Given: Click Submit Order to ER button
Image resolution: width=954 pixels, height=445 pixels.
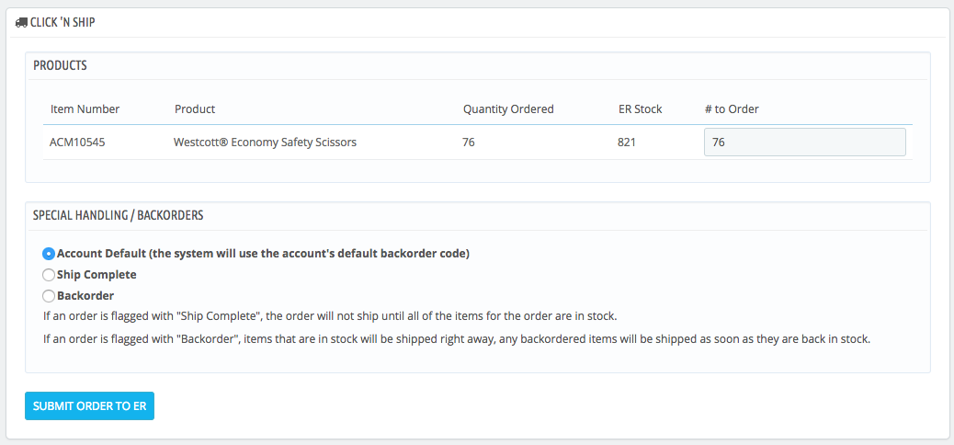Looking at the screenshot, I should click(x=89, y=406).
